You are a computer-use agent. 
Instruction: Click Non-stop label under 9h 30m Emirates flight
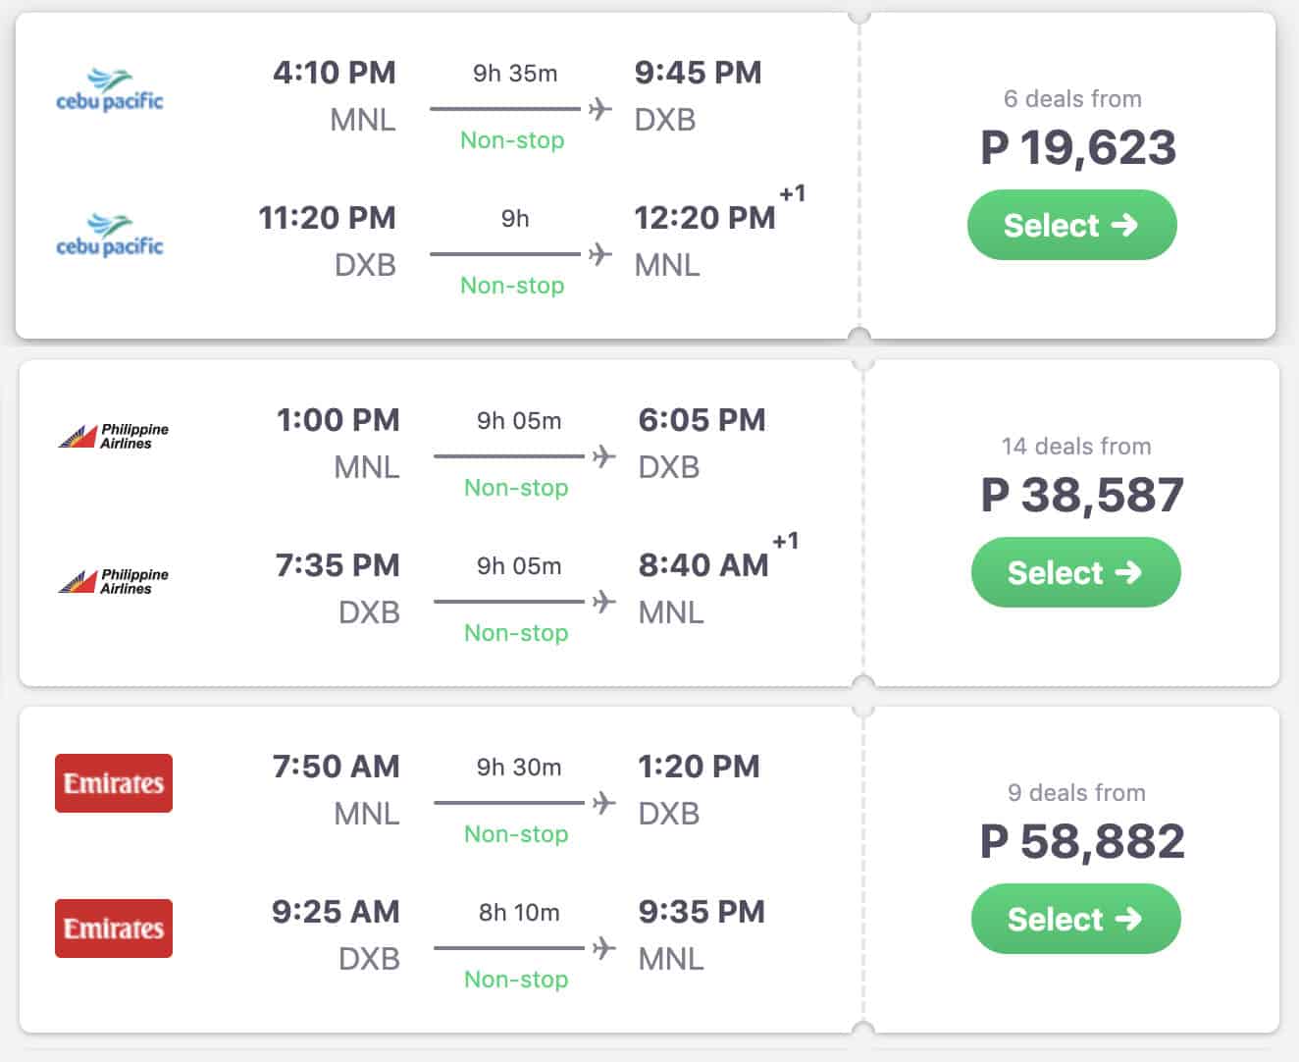[516, 834]
